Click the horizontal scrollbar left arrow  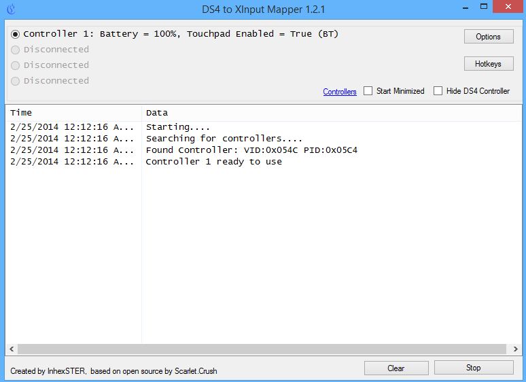click(12, 349)
